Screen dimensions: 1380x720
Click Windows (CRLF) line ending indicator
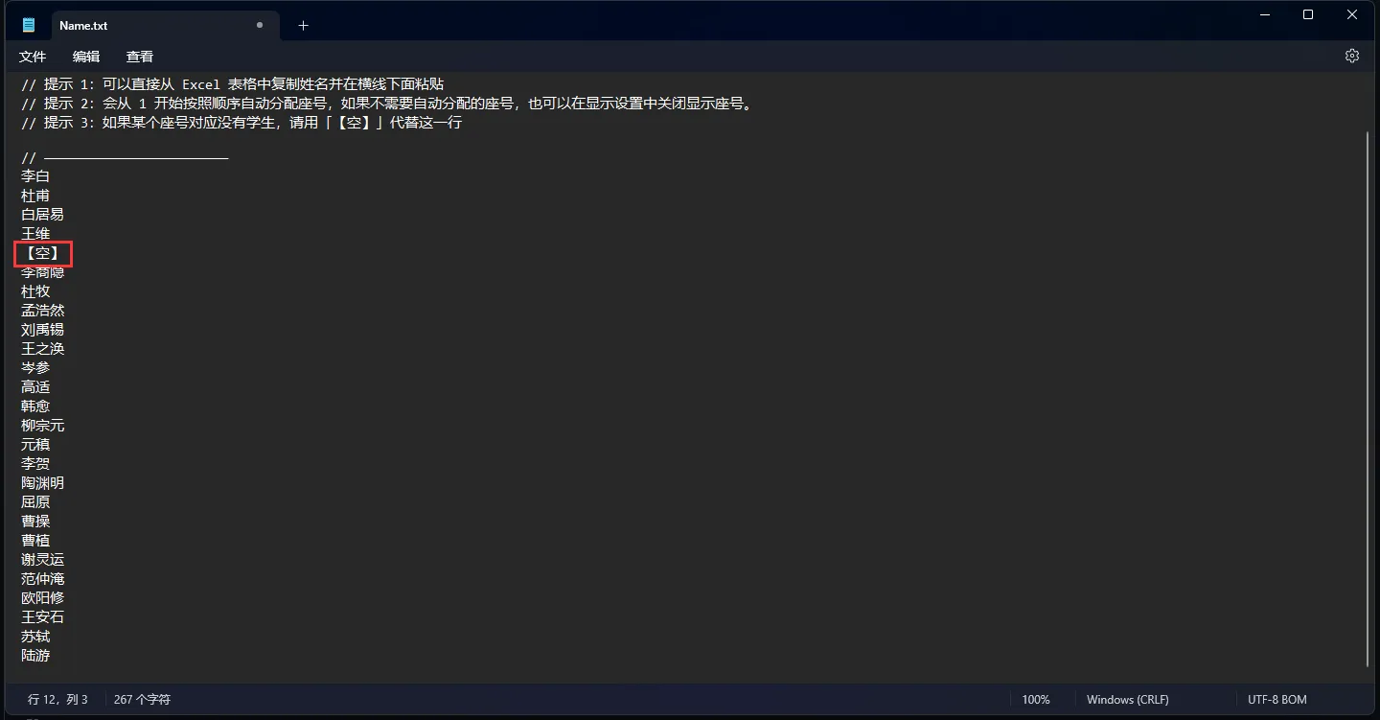(1128, 700)
